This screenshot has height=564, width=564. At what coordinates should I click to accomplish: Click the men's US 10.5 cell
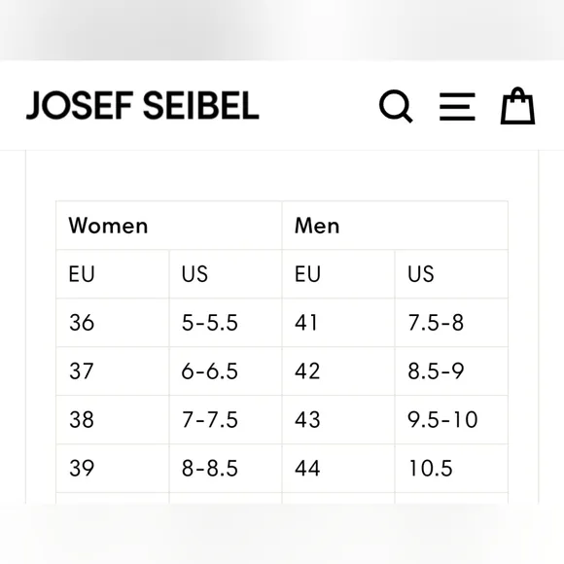pyautogui.click(x=451, y=469)
